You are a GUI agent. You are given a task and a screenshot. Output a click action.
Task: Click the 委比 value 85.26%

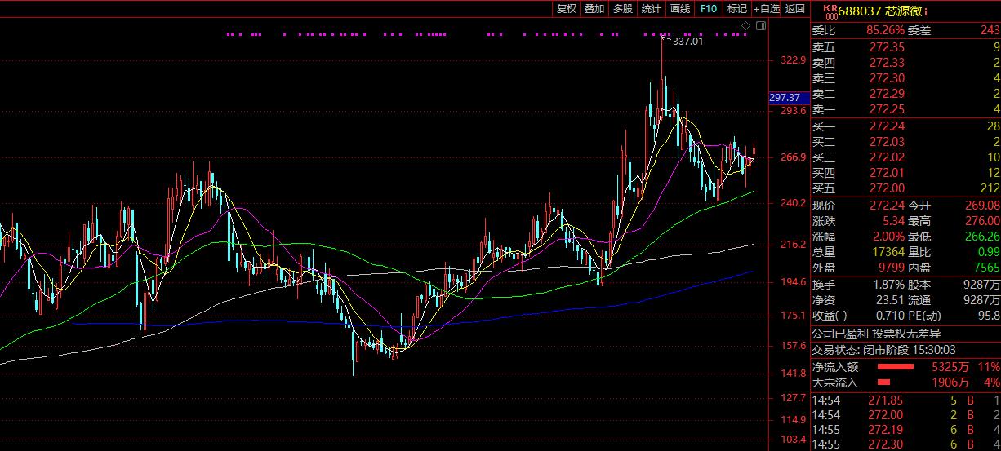pos(885,30)
